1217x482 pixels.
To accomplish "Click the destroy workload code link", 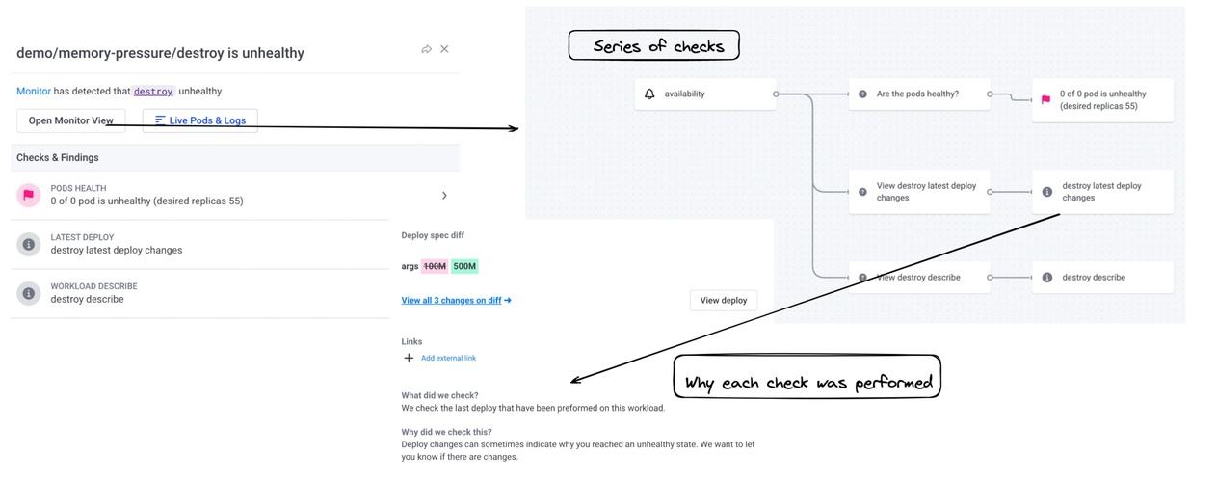I will [153, 92].
